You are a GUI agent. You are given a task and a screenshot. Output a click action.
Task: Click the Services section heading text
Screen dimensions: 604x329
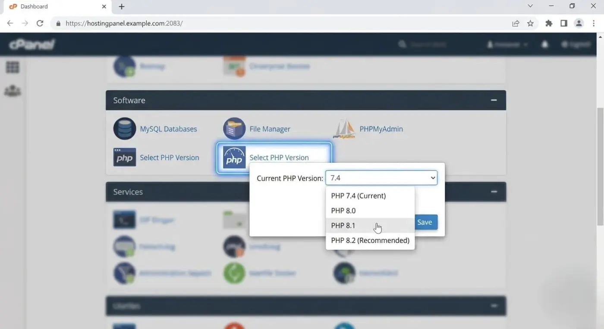pos(128,192)
